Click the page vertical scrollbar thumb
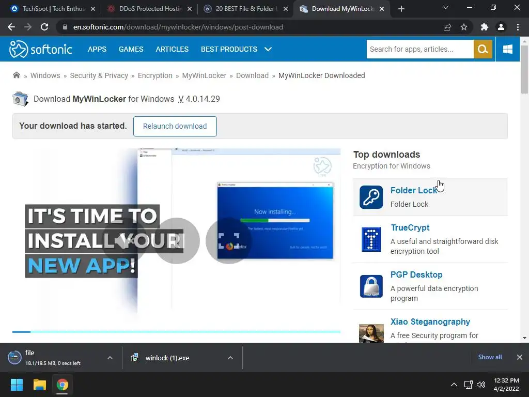529x397 pixels. [x=524, y=69]
